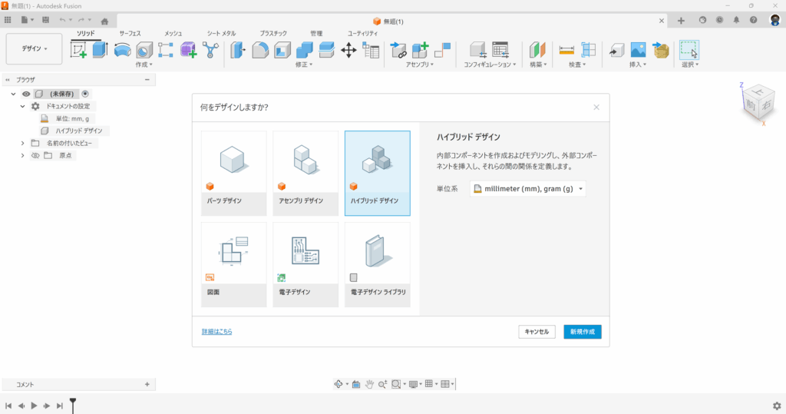Screen dimensions: 786x414
Task: Switch to the シート メタル tab
Action: 221,34
